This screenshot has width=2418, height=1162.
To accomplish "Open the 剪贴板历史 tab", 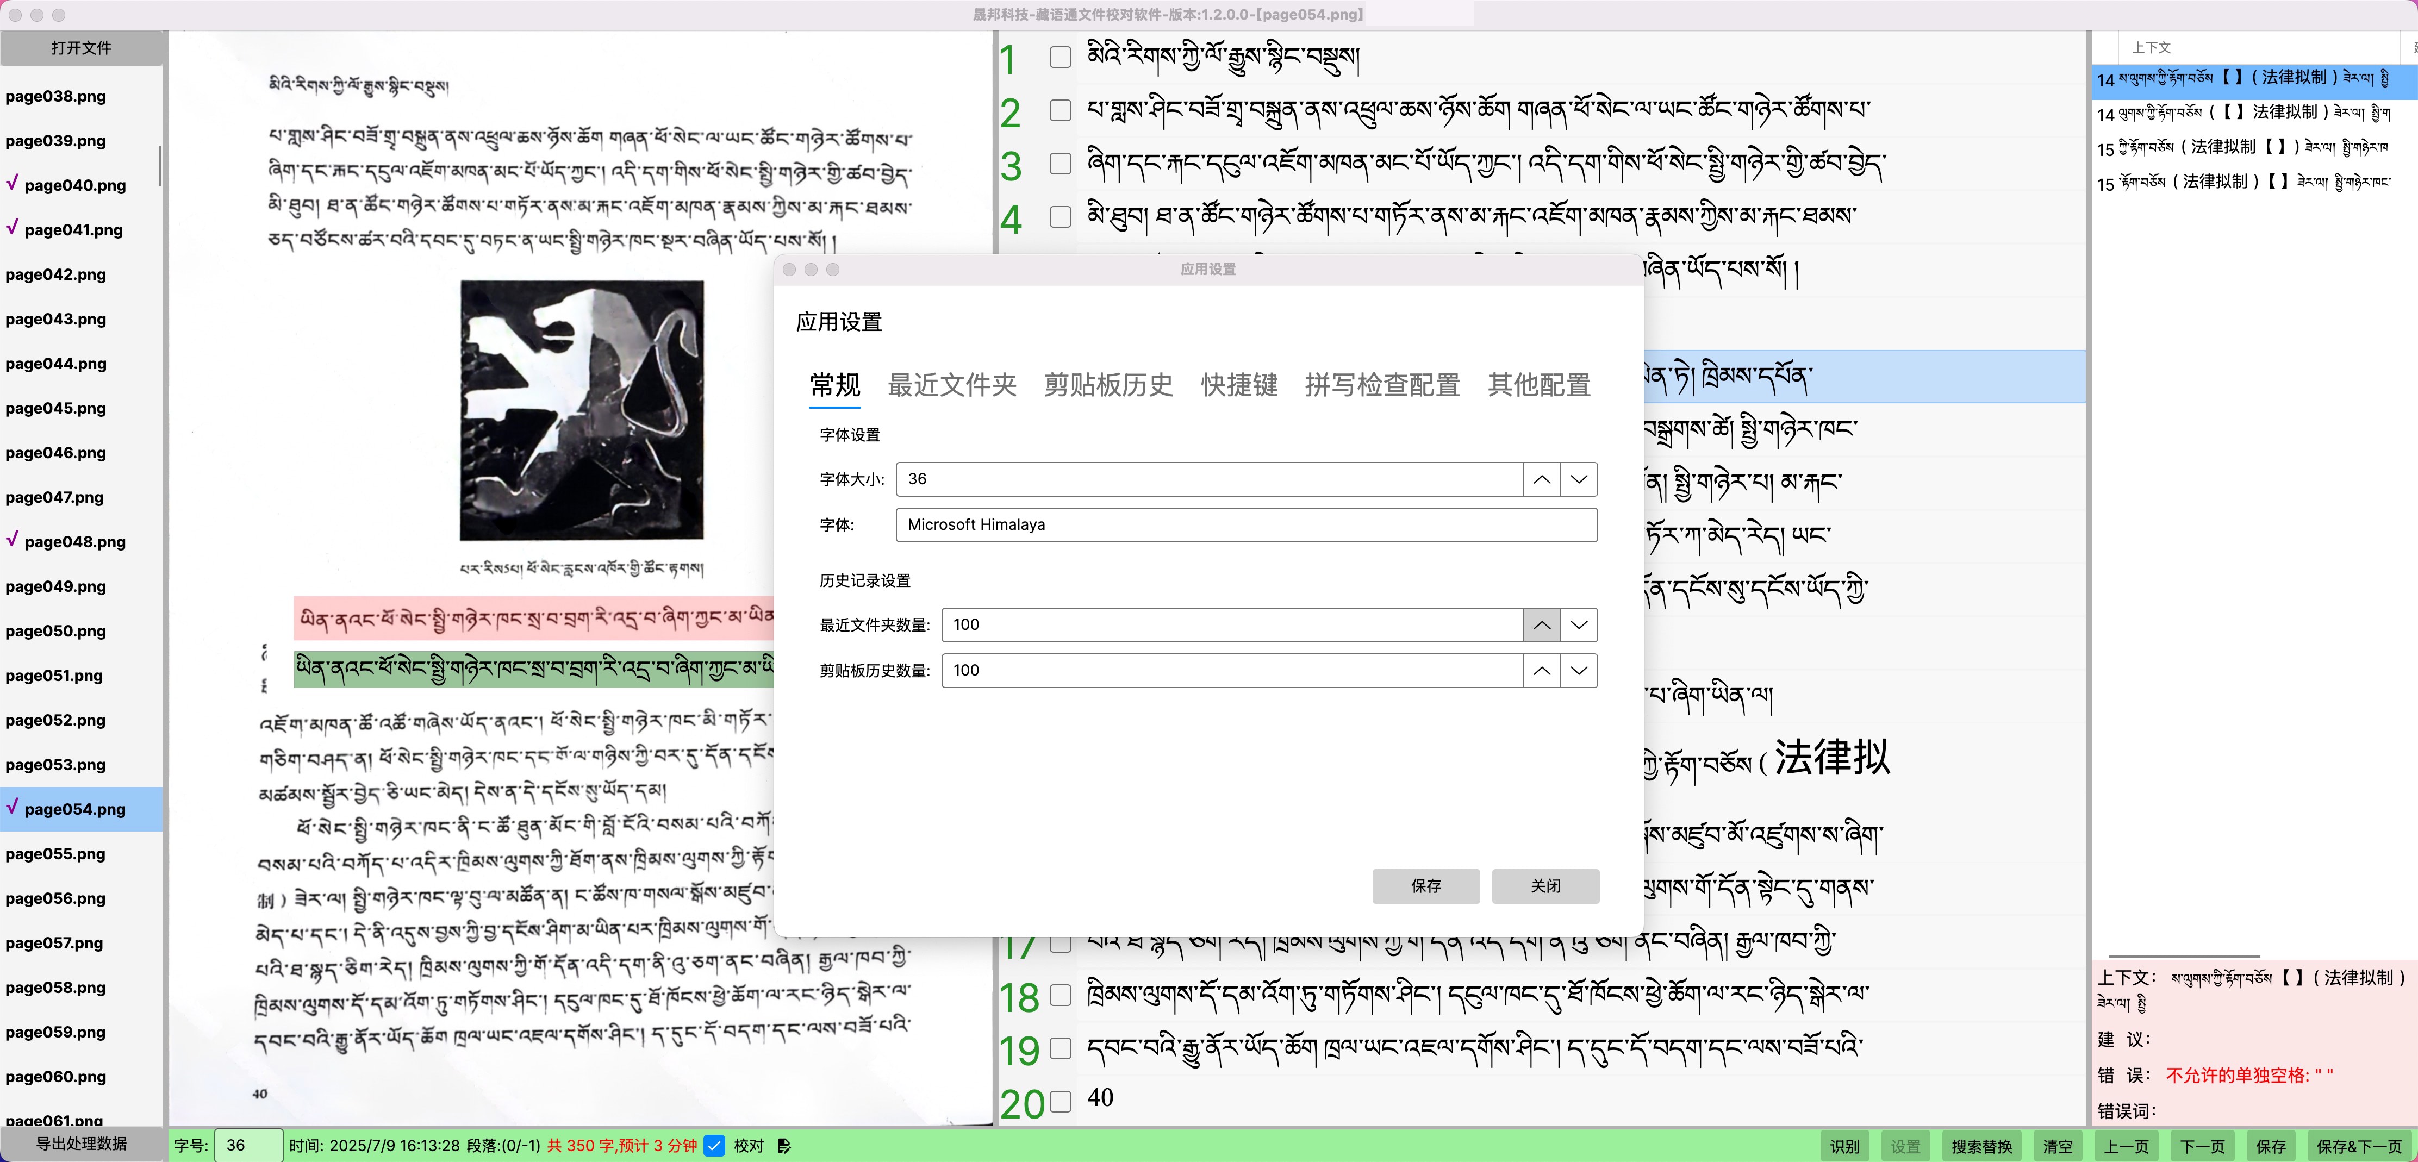I will pyautogui.click(x=1108, y=385).
